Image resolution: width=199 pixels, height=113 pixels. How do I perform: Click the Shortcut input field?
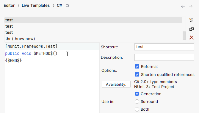click(x=164, y=47)
